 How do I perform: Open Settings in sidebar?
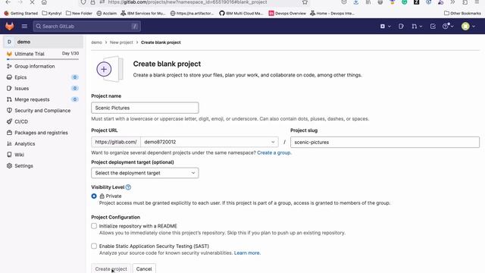[23, 166]
